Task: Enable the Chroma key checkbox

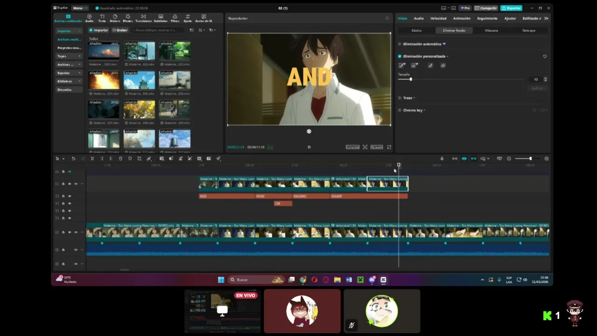Action: [400, 110]
